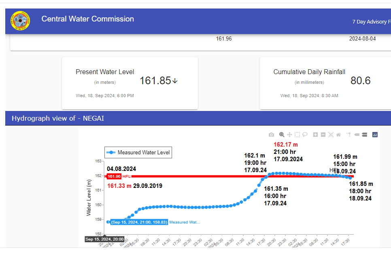Click the Central Water Commission logo
Viewport: 391px width, 260px height.
click(20, 21)
